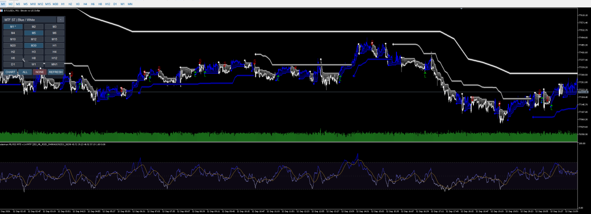
Task: Activate H8 in the MTF ST panel
Action: [34, 58]
